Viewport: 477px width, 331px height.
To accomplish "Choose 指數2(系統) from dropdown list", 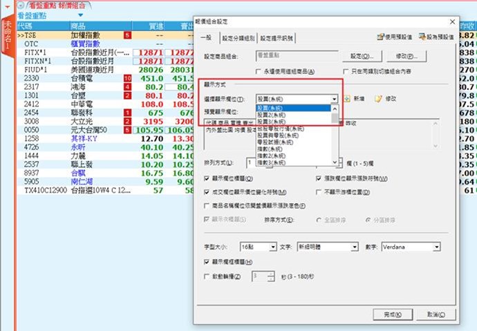I will click(294, 155).
